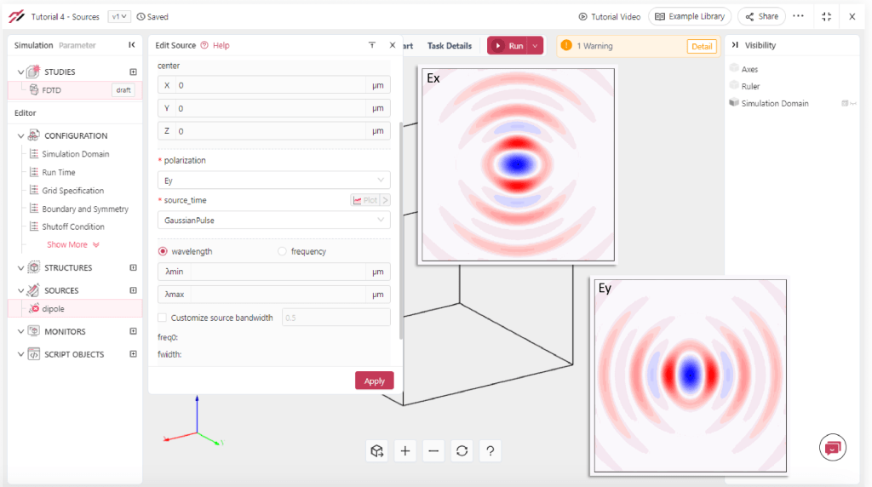Click the orange warning icon
The width and height of the screenshot is (872, 487).
[566, 46]
